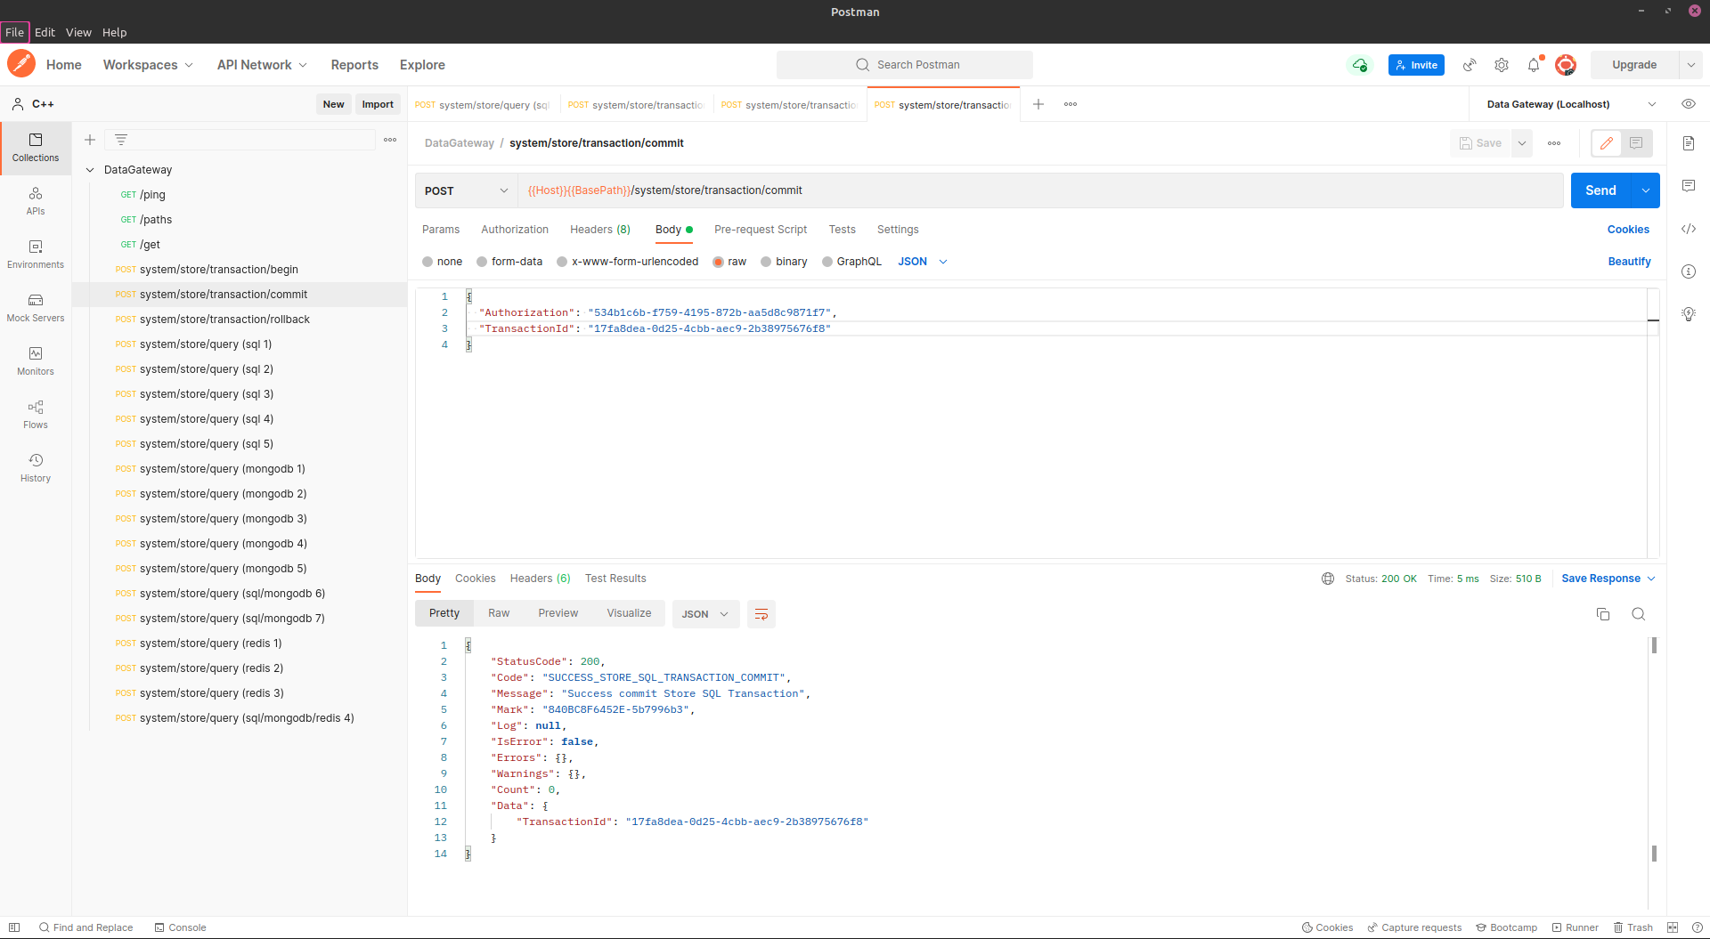Click the capture requests satellite icon in header
Viewport: 1710px width, 939px height.
tap(1470, 65)
